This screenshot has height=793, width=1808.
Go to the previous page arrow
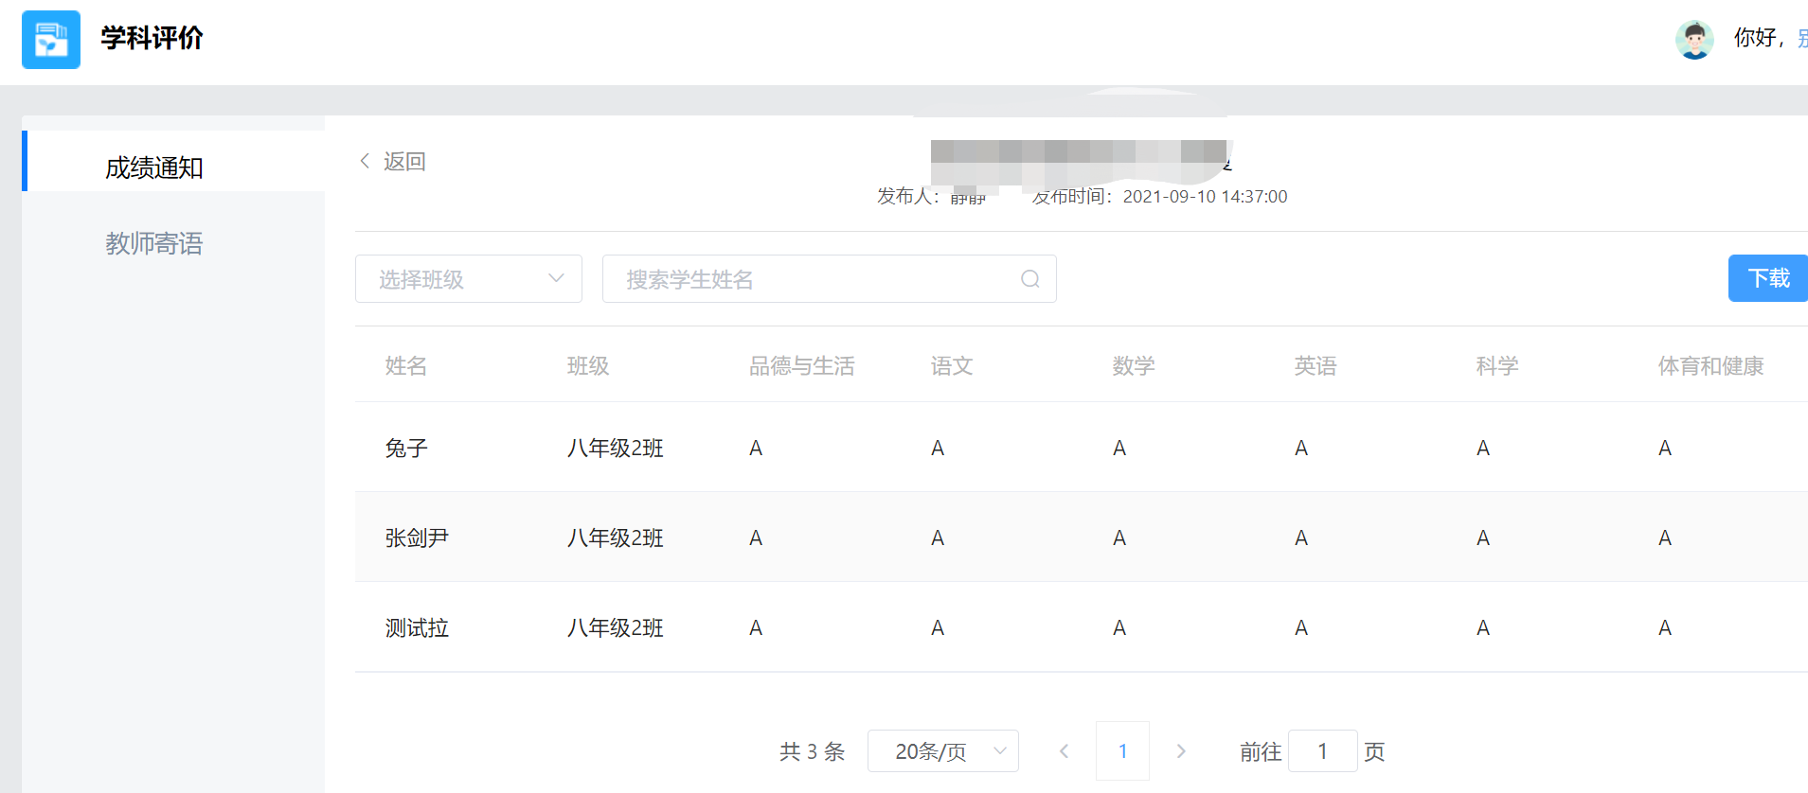1064,751
